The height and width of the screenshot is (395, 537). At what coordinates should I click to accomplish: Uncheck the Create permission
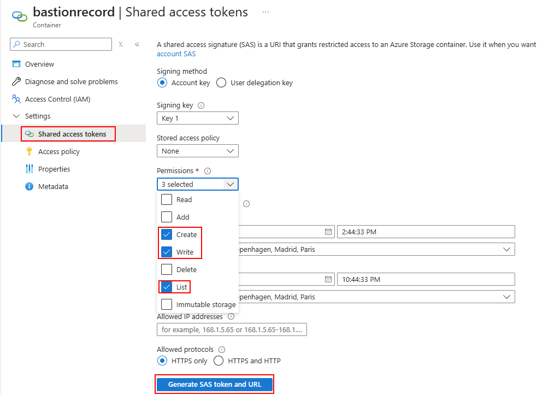[x=167, y=234]
